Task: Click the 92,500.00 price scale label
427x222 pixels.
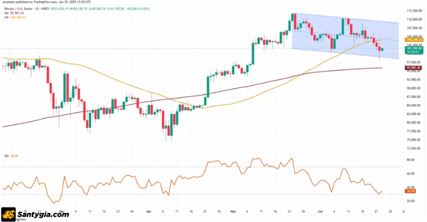Action: click(x=414, y=80)
